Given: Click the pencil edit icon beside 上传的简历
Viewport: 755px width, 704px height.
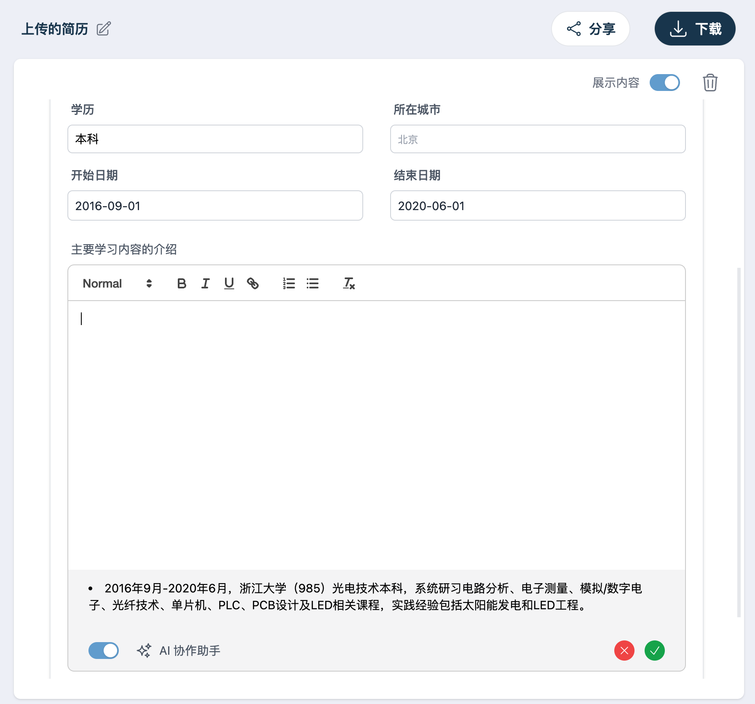Looking at the screenshot, I should 104,29.
